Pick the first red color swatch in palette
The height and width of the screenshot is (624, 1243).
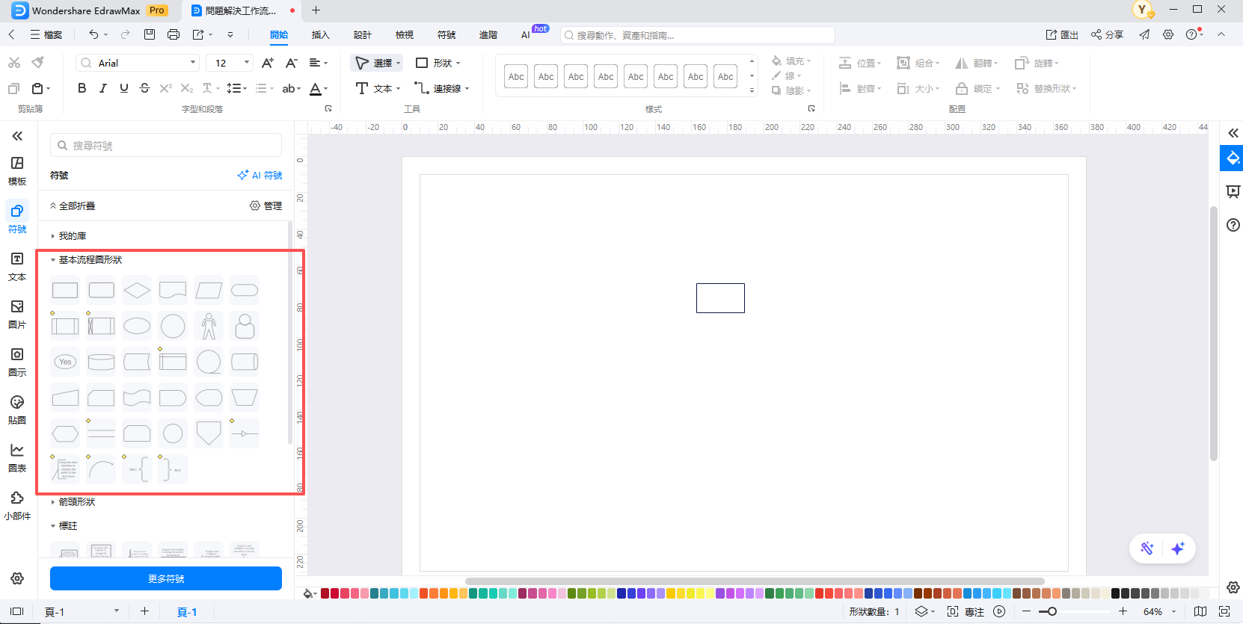tap(325, 593)
